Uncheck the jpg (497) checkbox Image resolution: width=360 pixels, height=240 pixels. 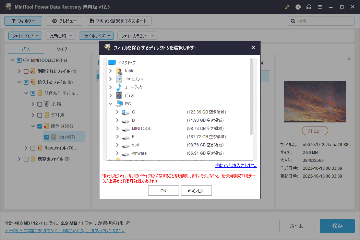47,137
